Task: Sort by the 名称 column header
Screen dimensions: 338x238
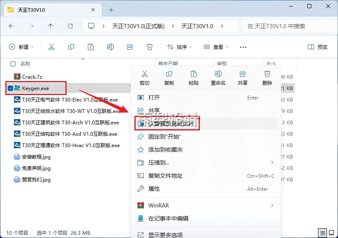Action: [25, 64]
